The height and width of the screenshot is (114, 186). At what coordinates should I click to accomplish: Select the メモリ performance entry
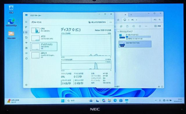pos(44,38)
